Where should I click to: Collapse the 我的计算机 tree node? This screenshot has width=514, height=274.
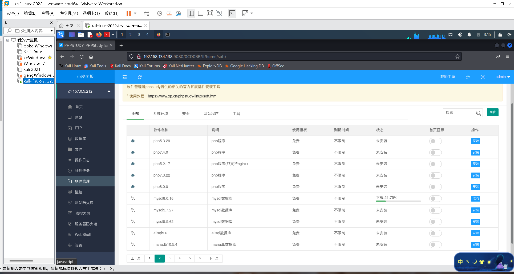8,40
